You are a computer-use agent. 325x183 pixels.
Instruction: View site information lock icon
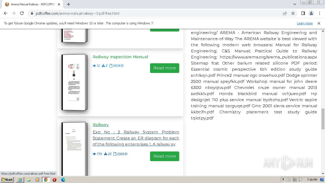coord(32,13)
